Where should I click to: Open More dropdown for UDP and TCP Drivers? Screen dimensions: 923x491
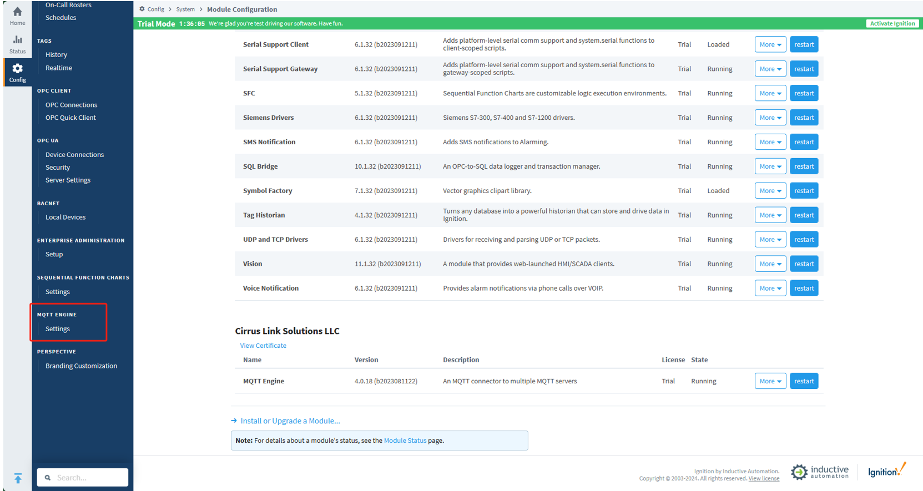(770, 240)
